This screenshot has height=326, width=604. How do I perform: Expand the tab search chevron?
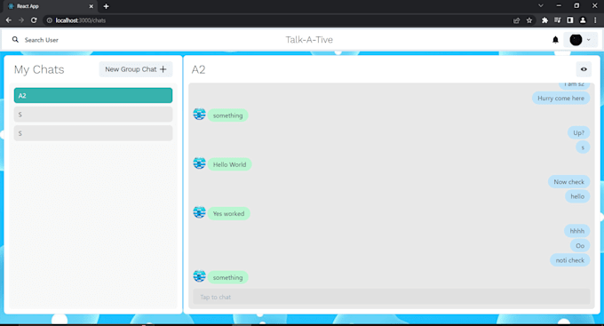pyautogui.click(x=541, y=6)
